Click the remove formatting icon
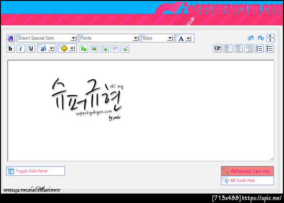 [x=10, y=38]
